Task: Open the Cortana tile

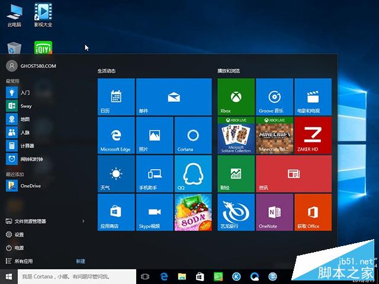Action: point(193,135)
